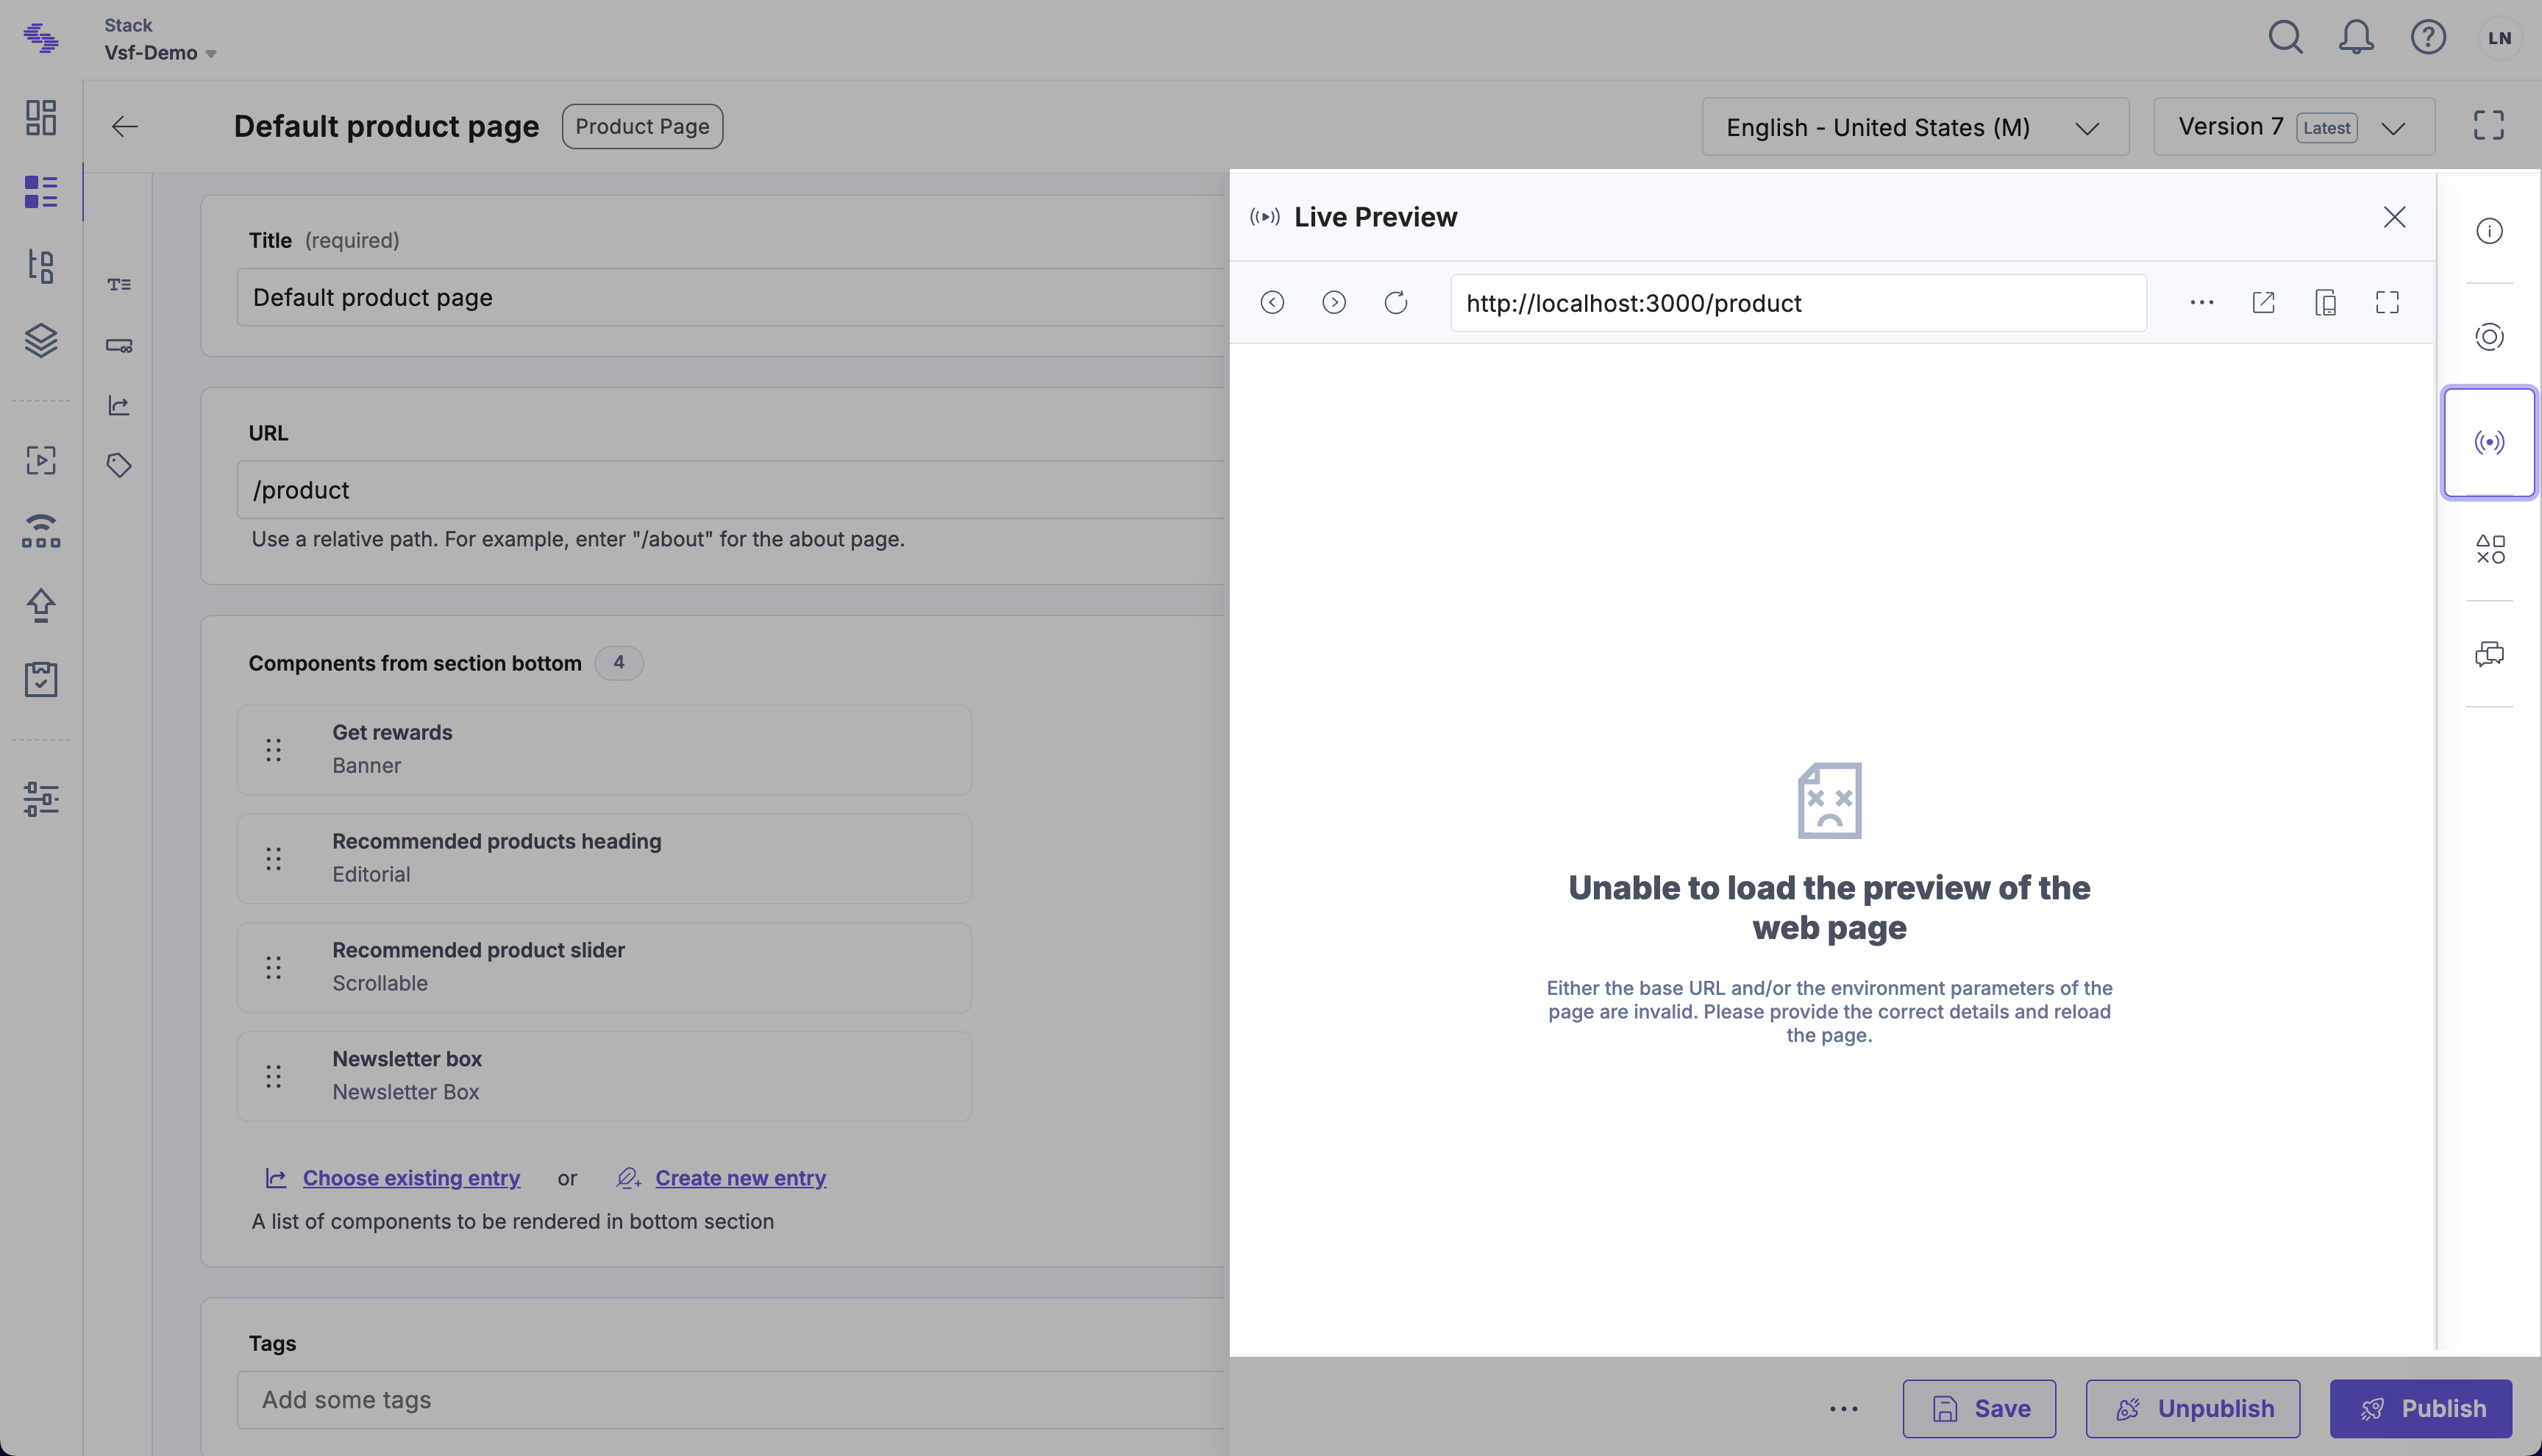Open the shapes widgets icon in right rail
This screenshot has height=1456, width=2542.
pos(2490,549)
